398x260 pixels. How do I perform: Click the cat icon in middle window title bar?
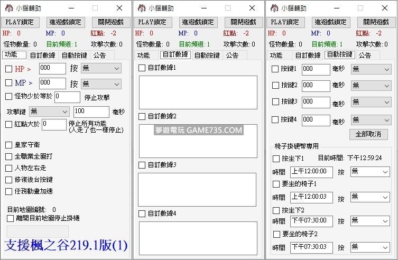142,8
